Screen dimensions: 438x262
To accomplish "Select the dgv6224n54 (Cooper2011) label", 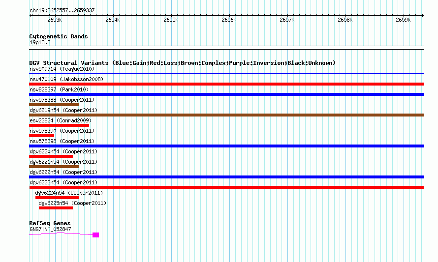I will click(69, 193).
